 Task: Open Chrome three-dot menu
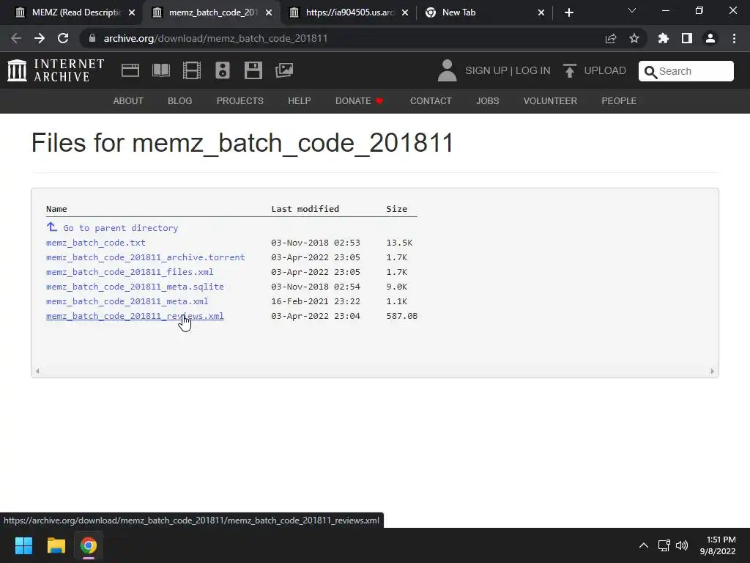coord(734,38)
